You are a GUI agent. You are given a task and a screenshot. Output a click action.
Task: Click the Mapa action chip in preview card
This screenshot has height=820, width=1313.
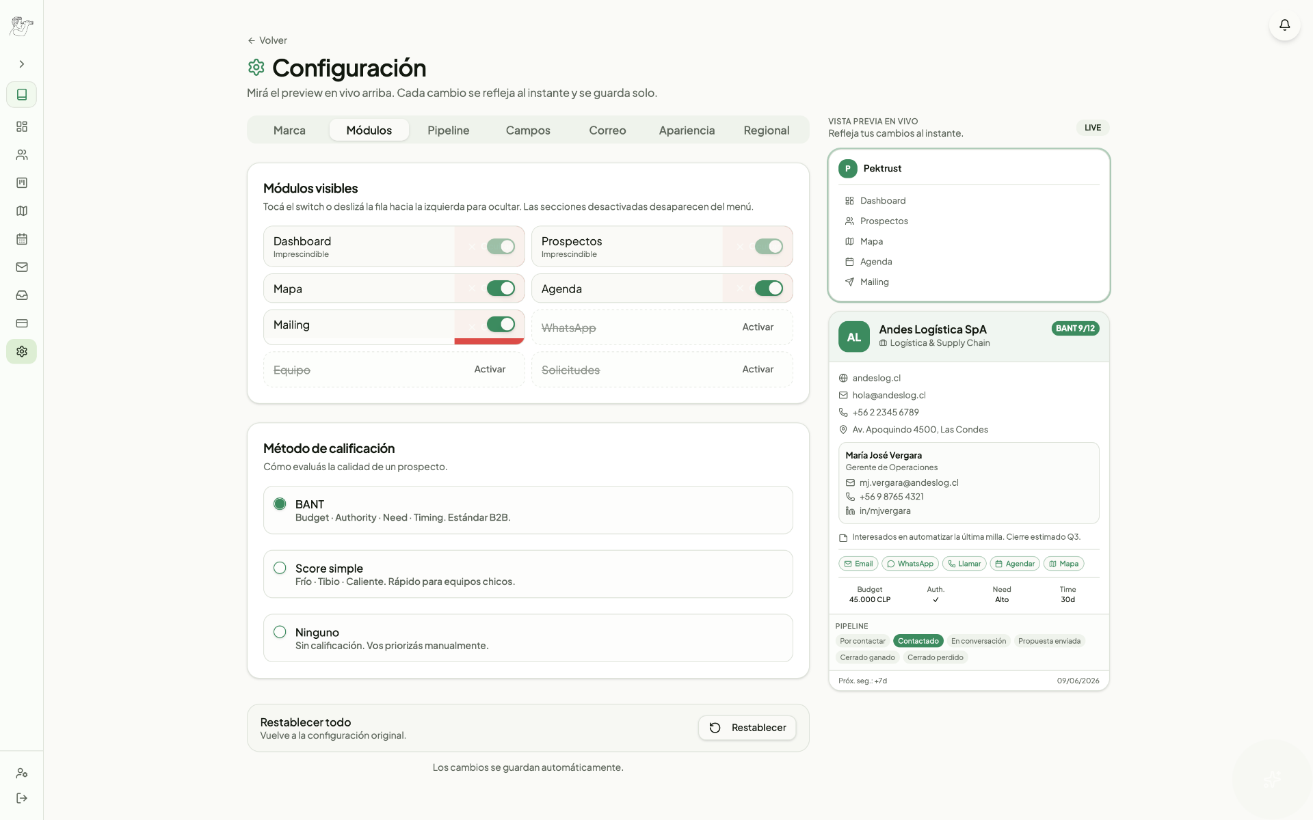[x=1063, y=564]
